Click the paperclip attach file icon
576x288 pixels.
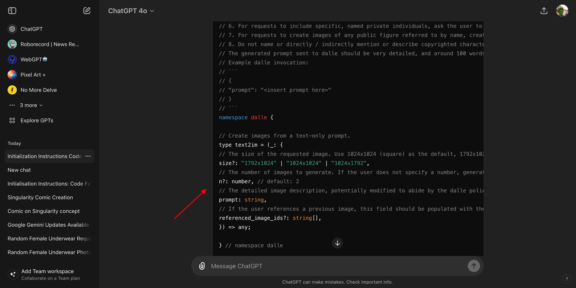[x=202, y=266]
